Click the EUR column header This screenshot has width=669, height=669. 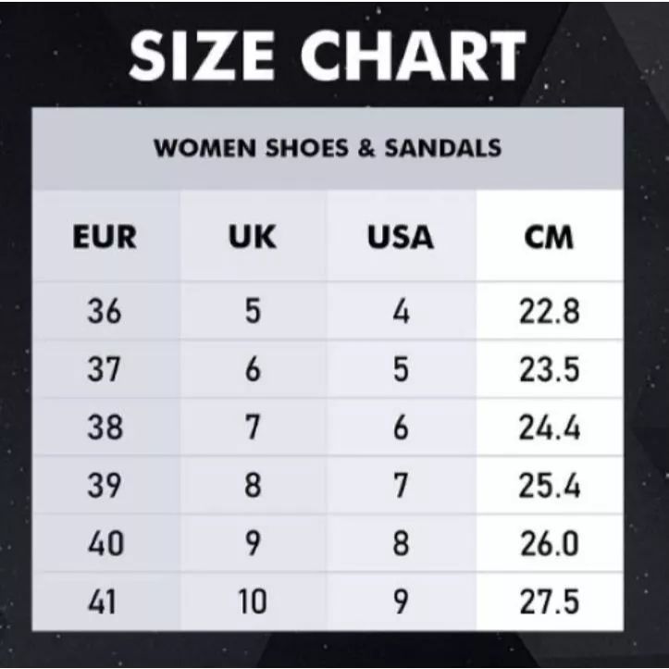(104, 238)
